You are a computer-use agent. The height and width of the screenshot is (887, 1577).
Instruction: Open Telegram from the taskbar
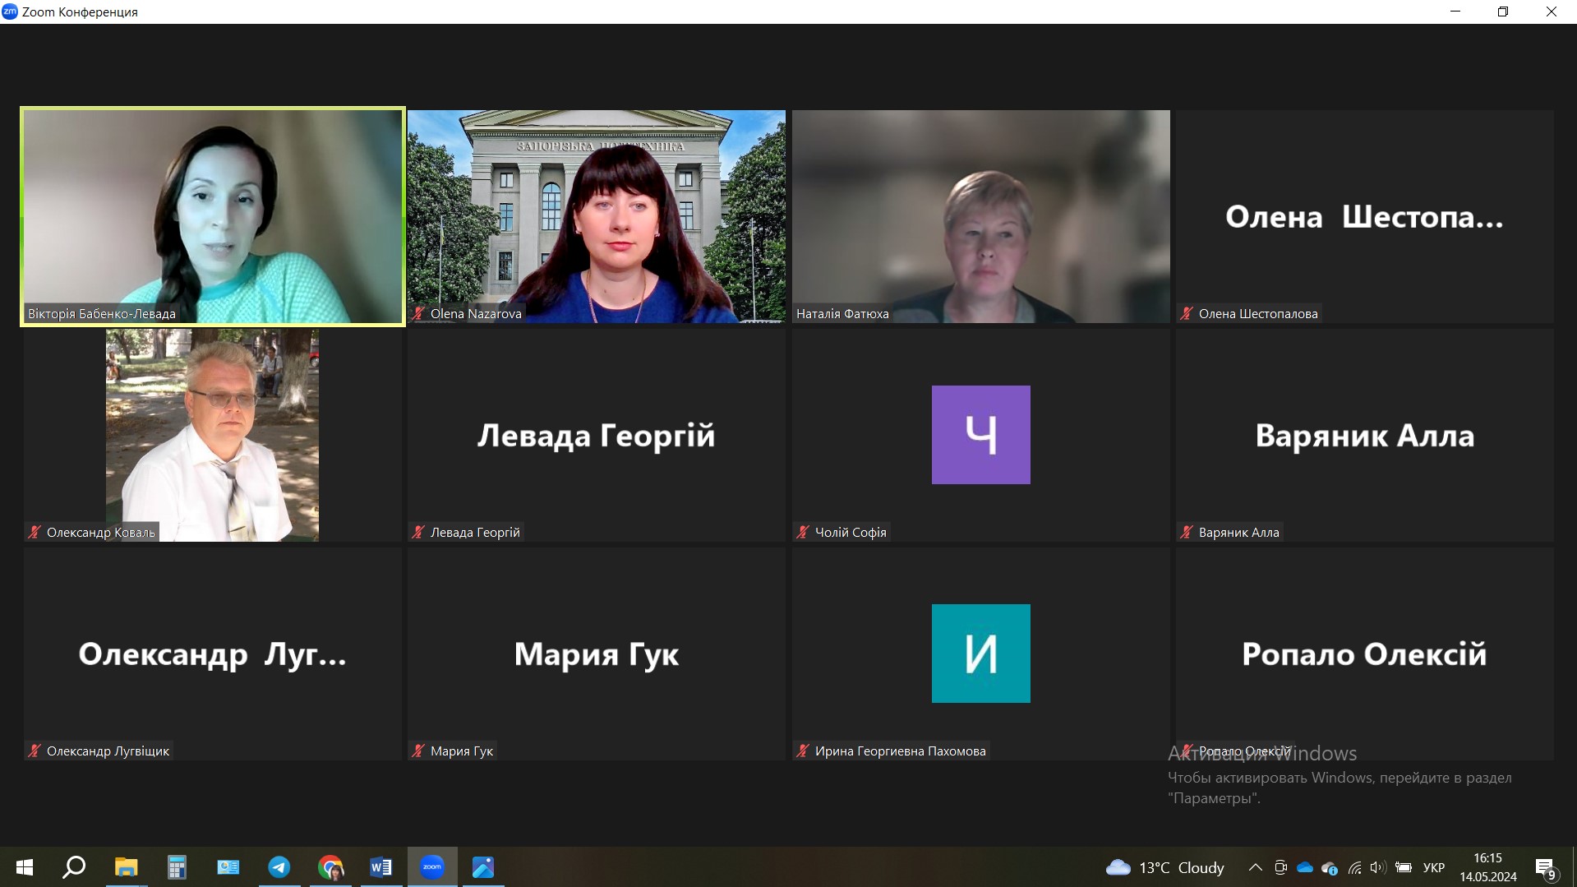279,867
